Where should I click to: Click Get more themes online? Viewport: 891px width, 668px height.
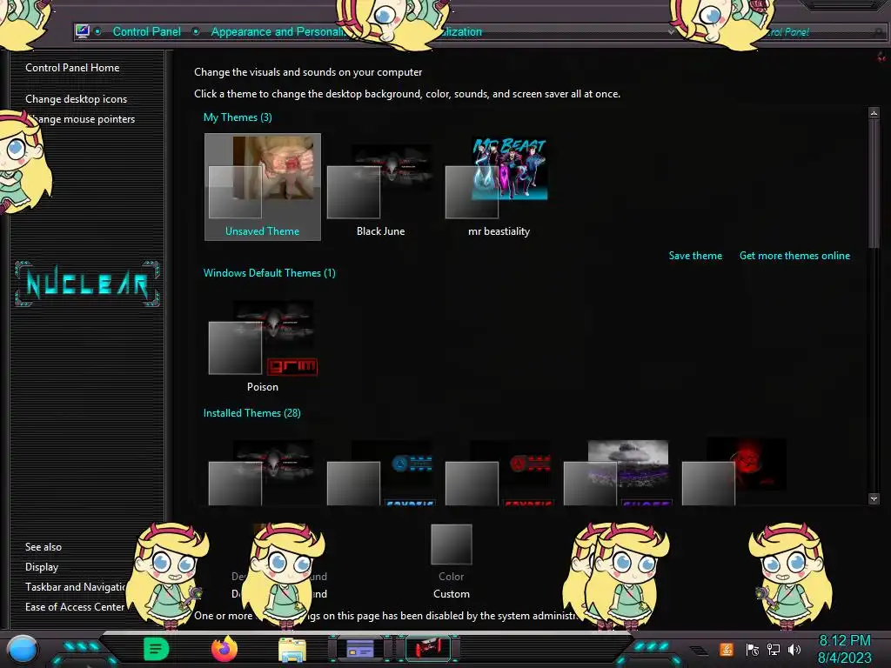click(794, 256)
